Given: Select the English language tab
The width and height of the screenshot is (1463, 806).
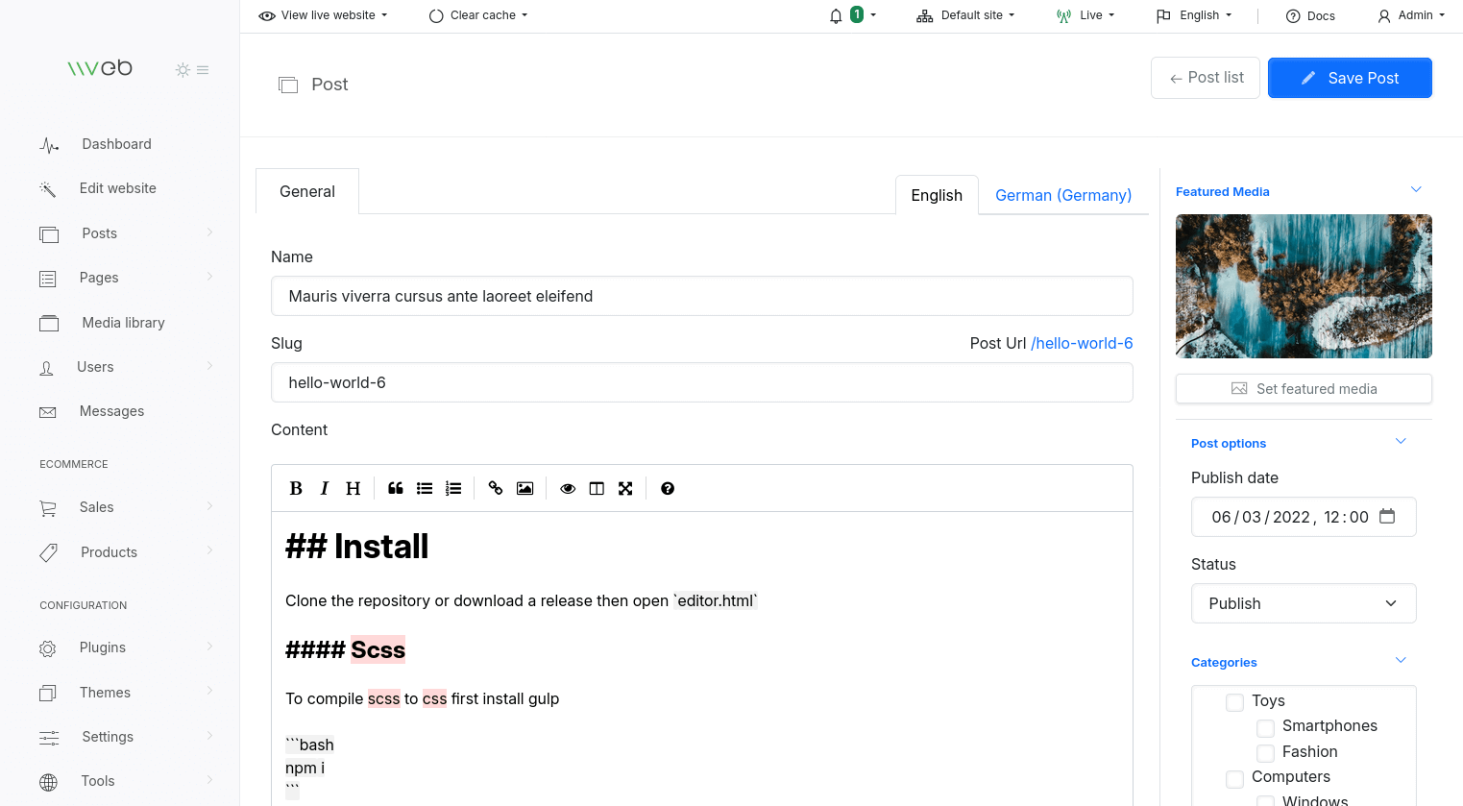Looking at the screenshot, I should (x=937, y=195).
